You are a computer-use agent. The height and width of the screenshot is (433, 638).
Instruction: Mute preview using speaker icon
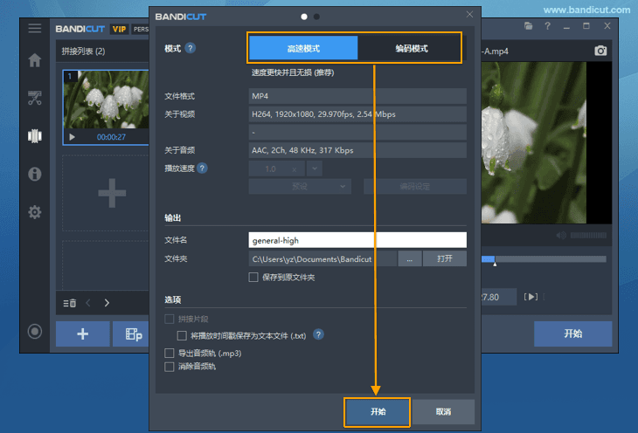point(561,236)
